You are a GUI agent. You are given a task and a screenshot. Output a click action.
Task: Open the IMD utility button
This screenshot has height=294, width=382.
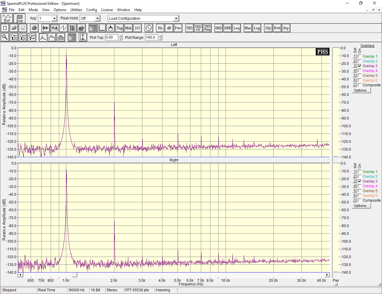tap(218, 28)
